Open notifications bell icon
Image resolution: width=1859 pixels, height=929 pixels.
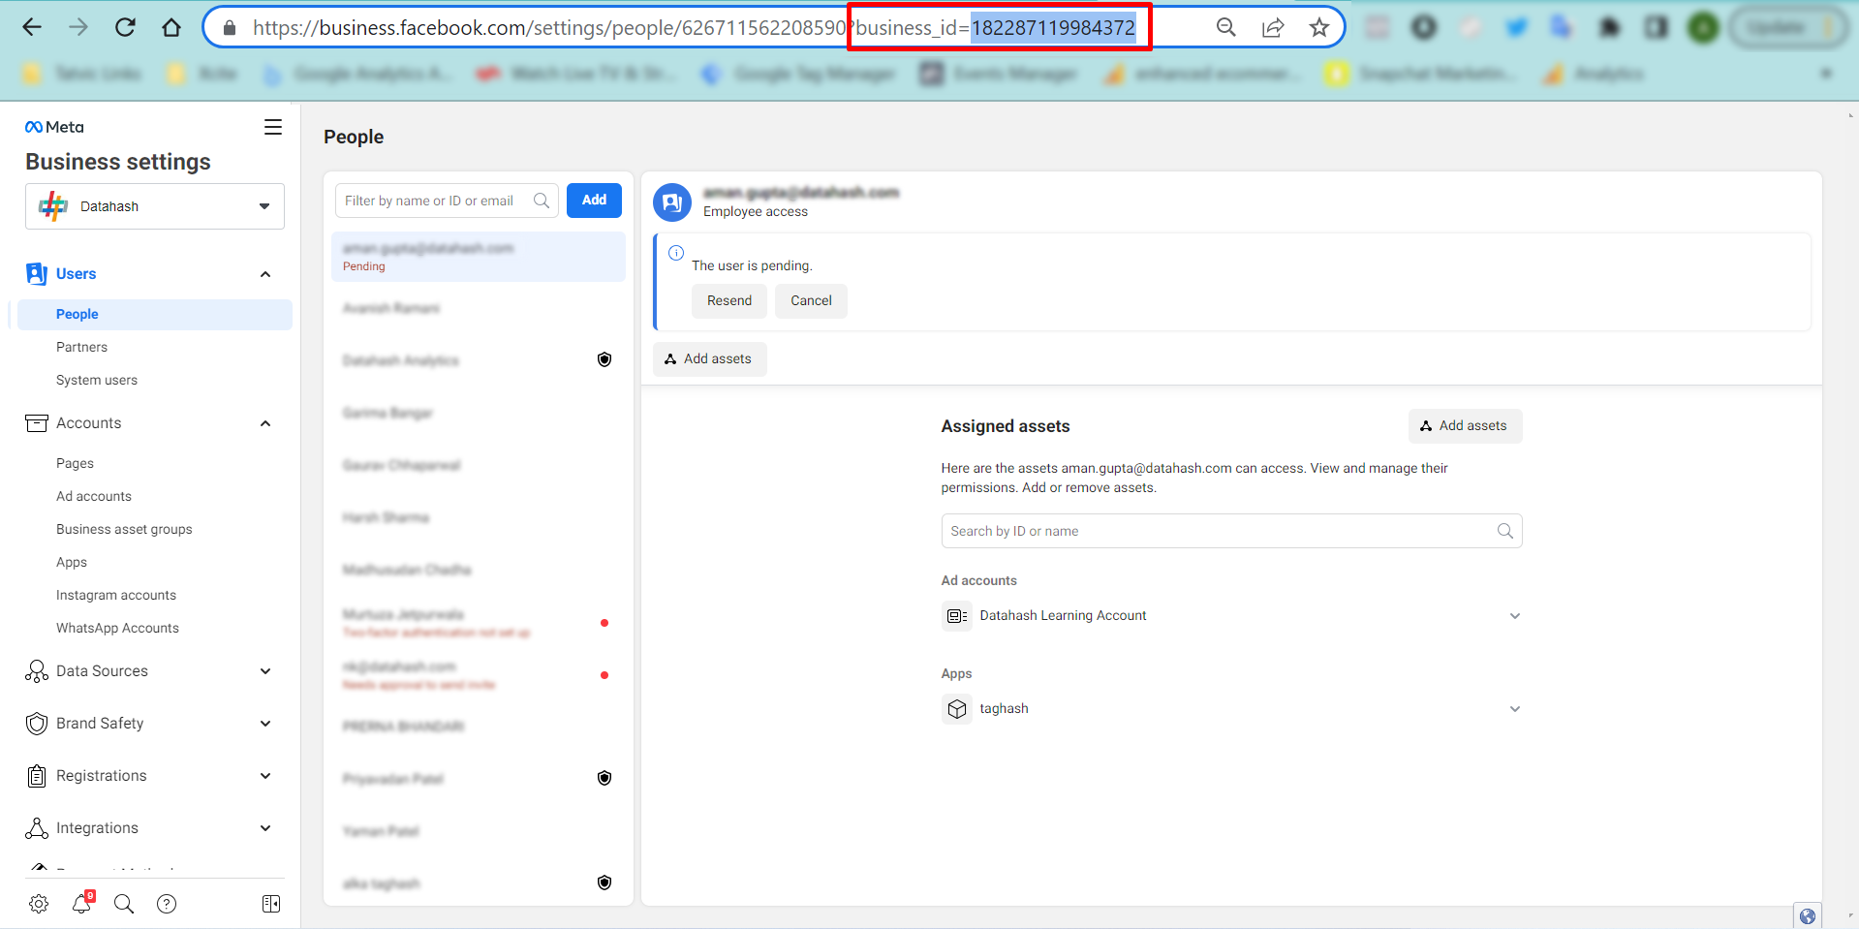pyautogui.click(x=82, y=903)
